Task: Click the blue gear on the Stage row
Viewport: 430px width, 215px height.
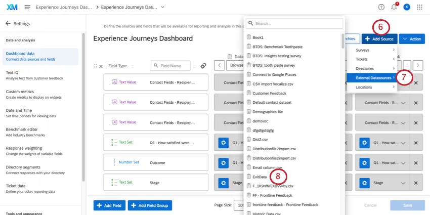Action: point(224,183)
